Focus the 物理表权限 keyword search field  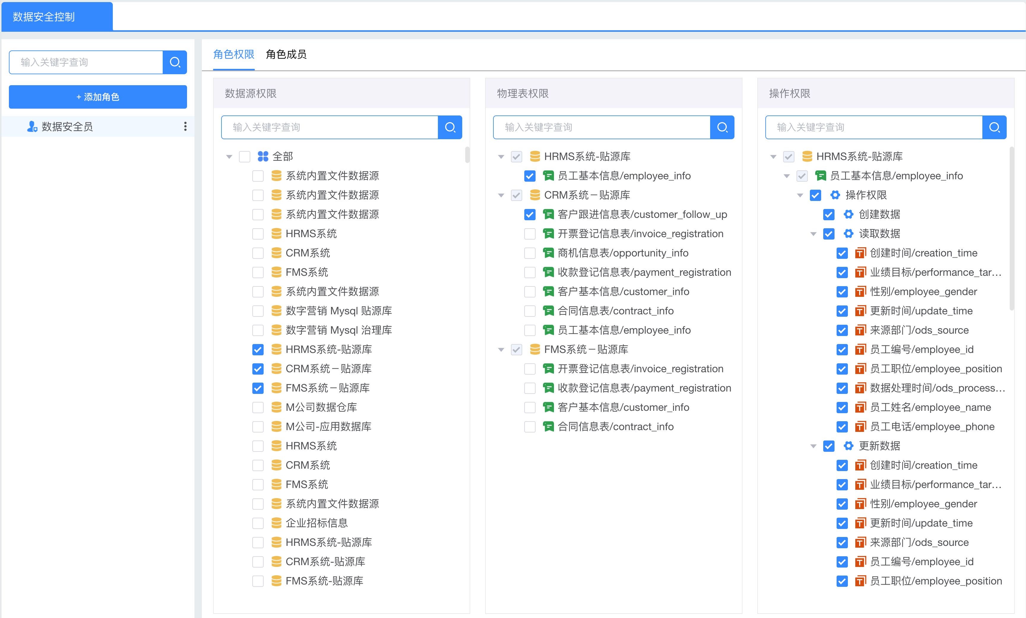[602, 127]
